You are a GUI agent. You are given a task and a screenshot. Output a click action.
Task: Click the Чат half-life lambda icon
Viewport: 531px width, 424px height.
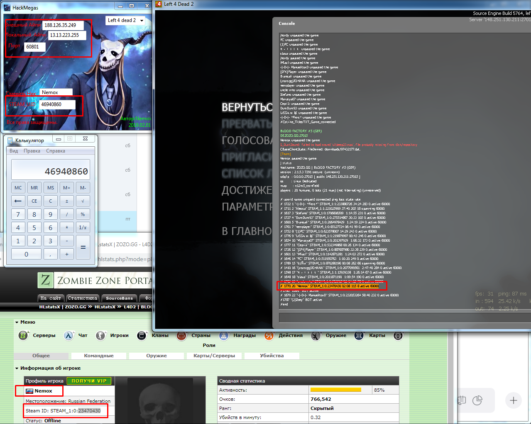tap(69, 335)
